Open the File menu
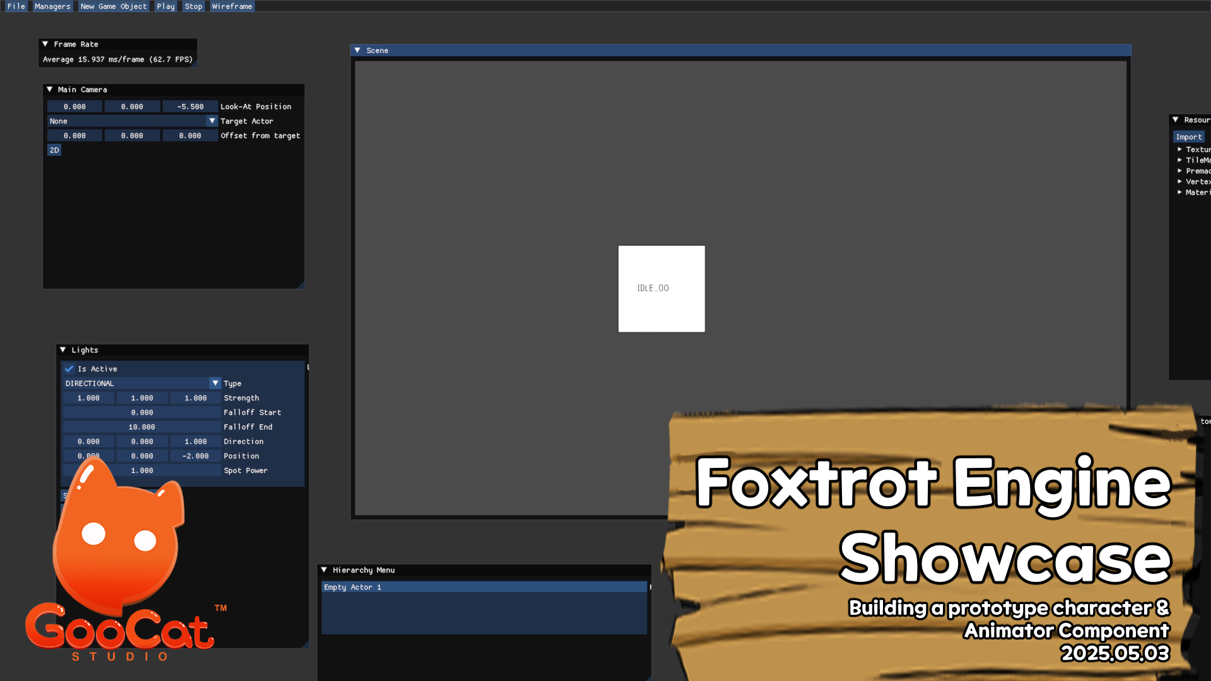This screenshot has width=1211, height=681. [16, 6]
